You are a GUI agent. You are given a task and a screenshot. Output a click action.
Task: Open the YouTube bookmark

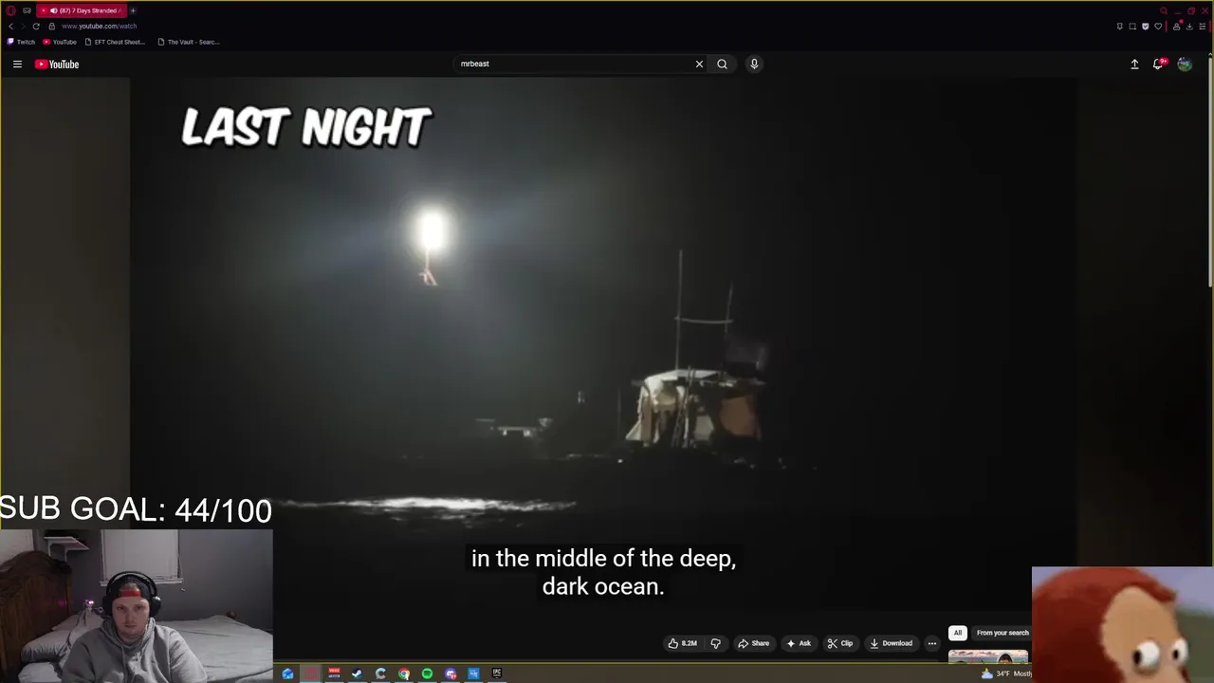tap(60, 42)
